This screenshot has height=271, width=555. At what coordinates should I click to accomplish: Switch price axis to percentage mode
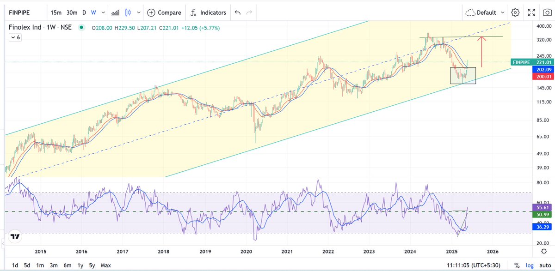(517, 265)
